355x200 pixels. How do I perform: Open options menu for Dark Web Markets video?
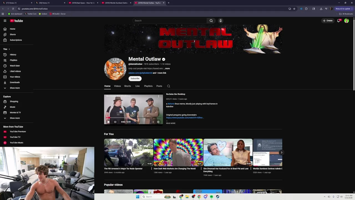coord(201,169)
